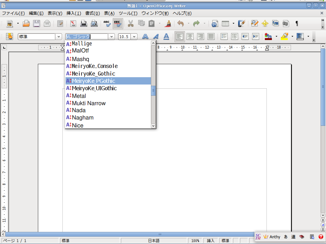
Task: Open Find and Replace
Action: 254,24
